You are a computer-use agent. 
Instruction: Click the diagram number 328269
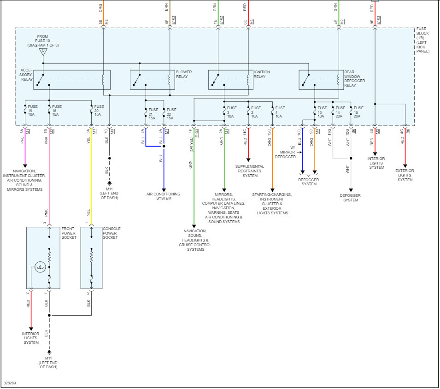click(10, 383)
